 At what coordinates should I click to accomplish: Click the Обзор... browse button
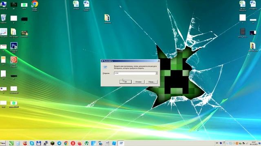pos(151,82)
